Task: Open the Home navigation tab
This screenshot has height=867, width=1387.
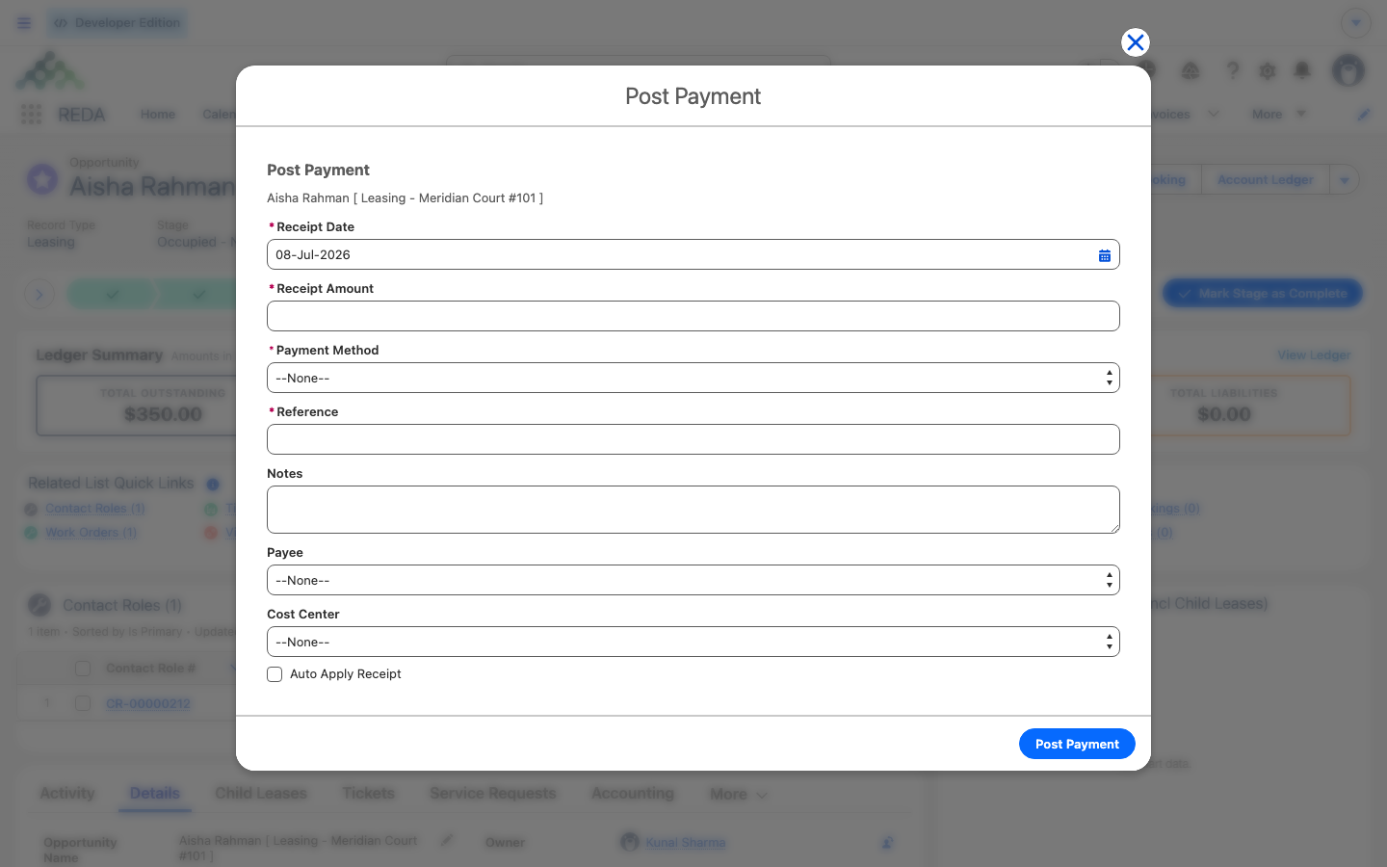Action: [x=158, y=115]
